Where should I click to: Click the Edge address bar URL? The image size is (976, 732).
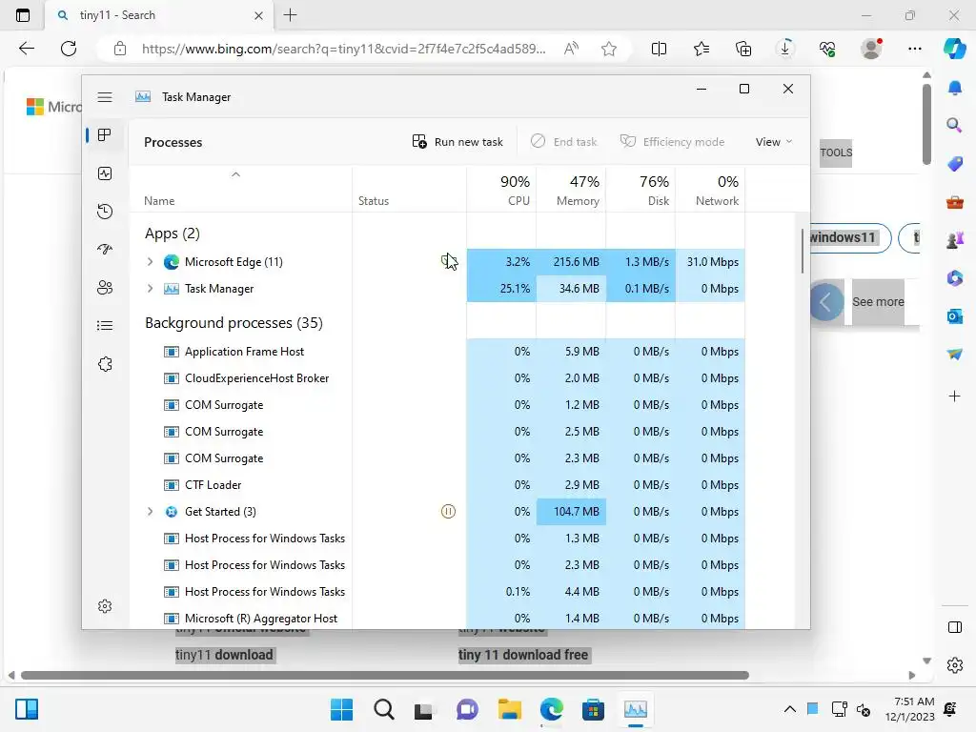tap(343, 49)
